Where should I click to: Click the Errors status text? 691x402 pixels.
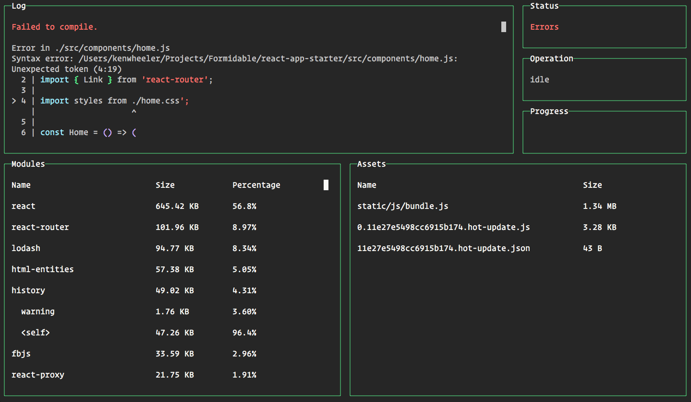click(x=544, y=27)
